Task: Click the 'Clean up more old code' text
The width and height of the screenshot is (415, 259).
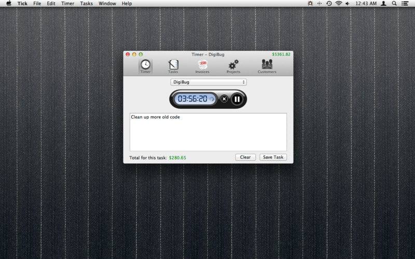Action: (x=155, y=117)
